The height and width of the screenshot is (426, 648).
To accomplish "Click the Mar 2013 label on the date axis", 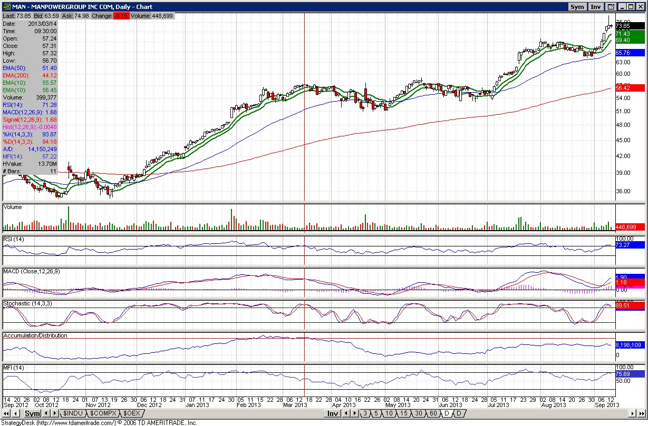I will 295,405.
